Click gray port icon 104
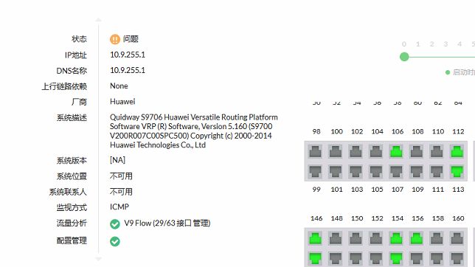Viewport: 475px width, 267px height. coord(376,151)
